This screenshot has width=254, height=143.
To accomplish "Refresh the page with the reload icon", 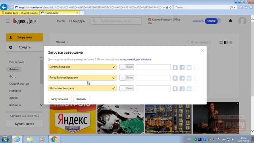I will (170, 8).
